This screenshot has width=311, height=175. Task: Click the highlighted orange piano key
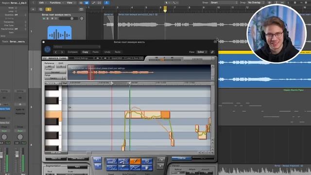pos(53,115)
